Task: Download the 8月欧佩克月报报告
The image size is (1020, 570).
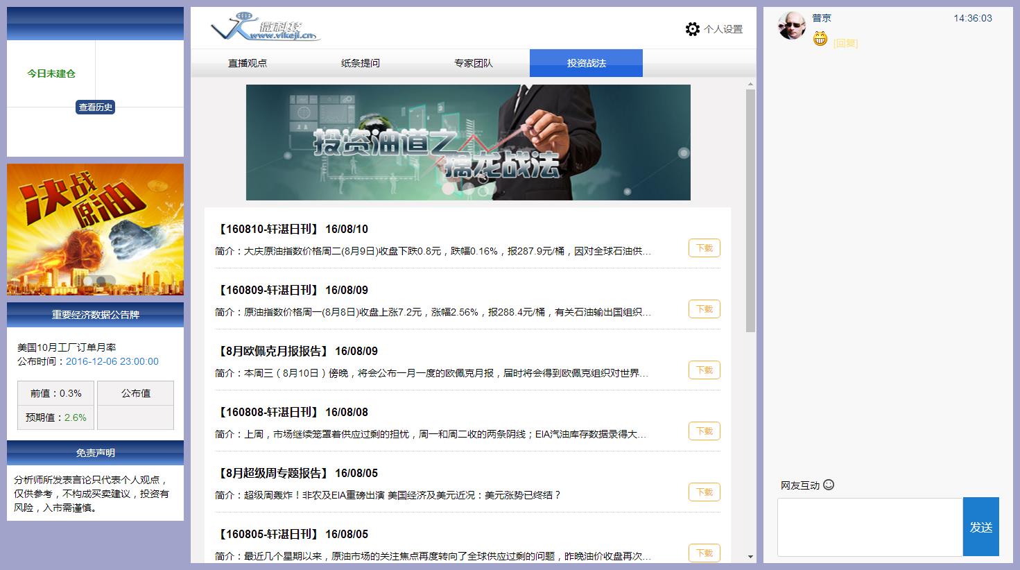Action: 704,370
